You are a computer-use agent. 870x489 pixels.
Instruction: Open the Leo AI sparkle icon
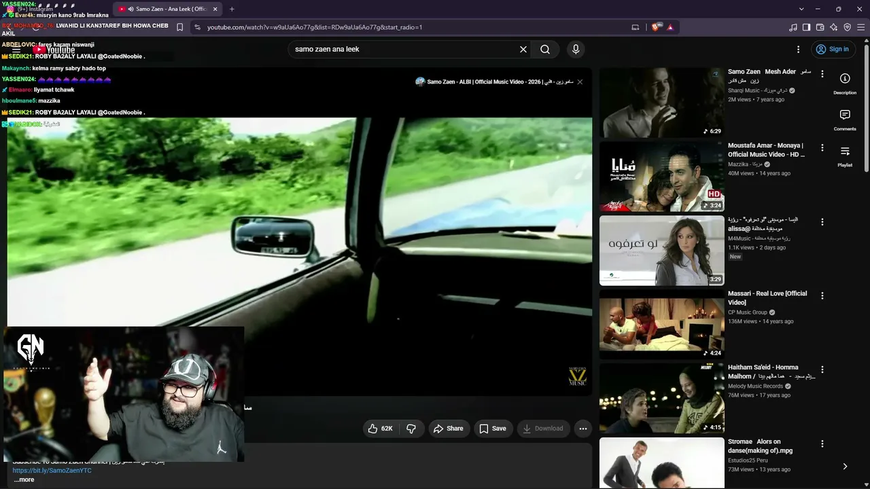[834, 27]
